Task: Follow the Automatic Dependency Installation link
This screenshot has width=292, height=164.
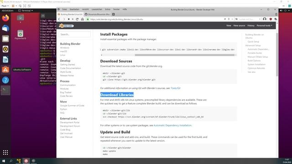Action: [x=172, y=125]
